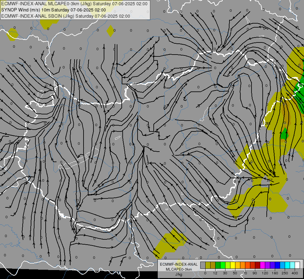
Task: Click the legend scale value '70'
Action: pos(245,273)
